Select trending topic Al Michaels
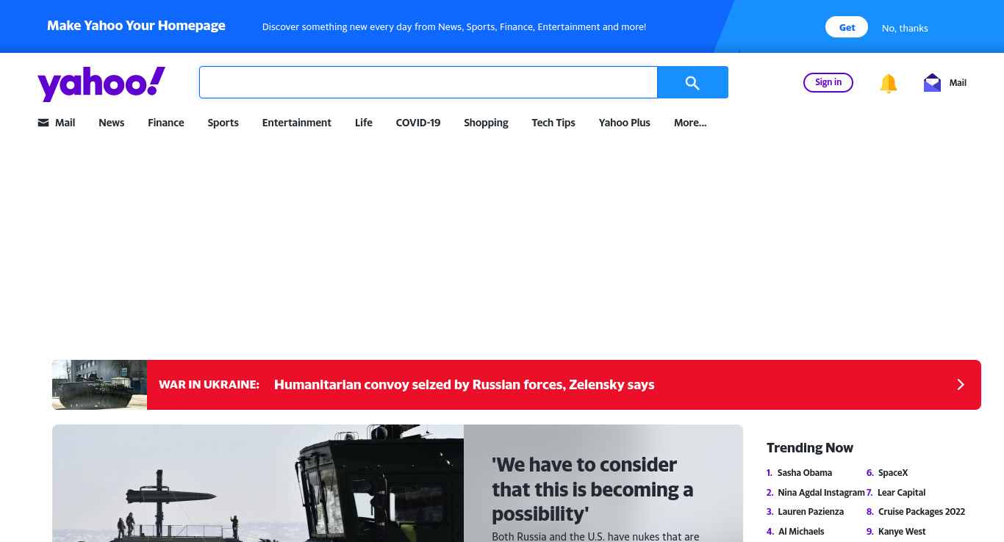 (801, 532)
